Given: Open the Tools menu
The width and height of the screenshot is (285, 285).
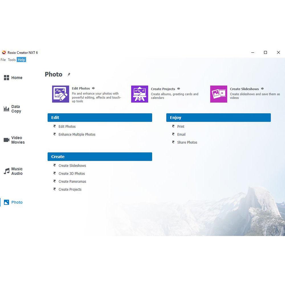Looking at the screenshot, I should click(12, 60).
